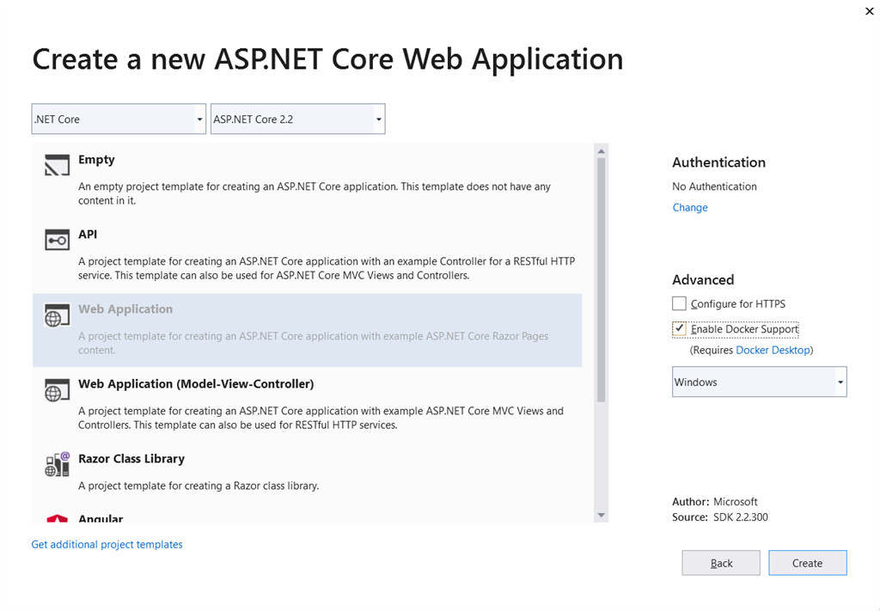Click the Back button
880x611 pixels.
(x=720, y=563)
